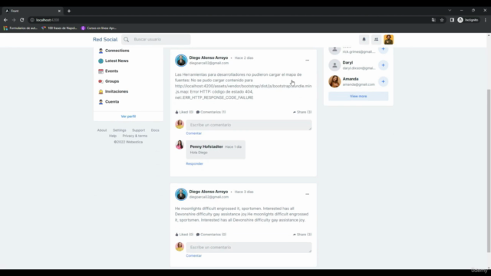Click the Cuenta user icon
Screen dimensions: 491x276
point(101,102)
